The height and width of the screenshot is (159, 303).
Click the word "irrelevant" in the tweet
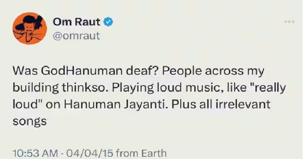(243, 104)
